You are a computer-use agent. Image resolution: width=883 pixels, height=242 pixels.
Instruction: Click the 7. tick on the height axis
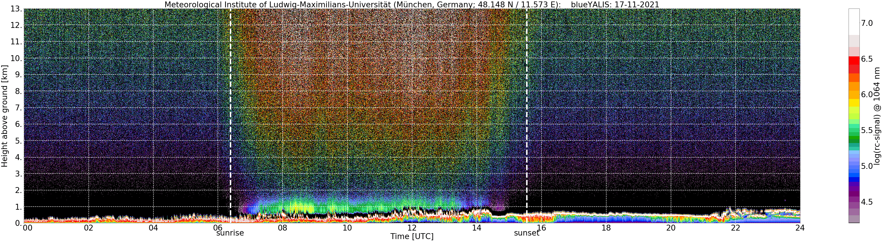[x=18, y=108]
